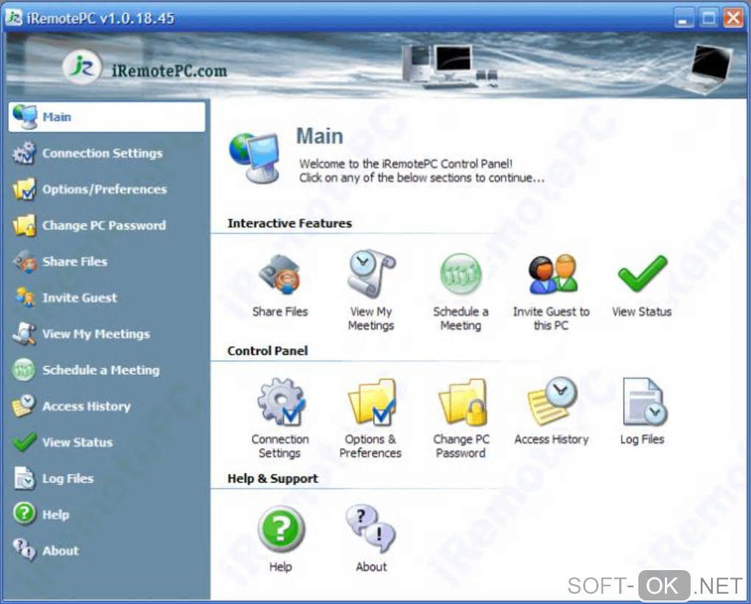Click the sidebar Connection Settings gear icon
Image resolution: width=751 pixels, height=604 pixels.
pyautogui.click(x=24, y=153)
